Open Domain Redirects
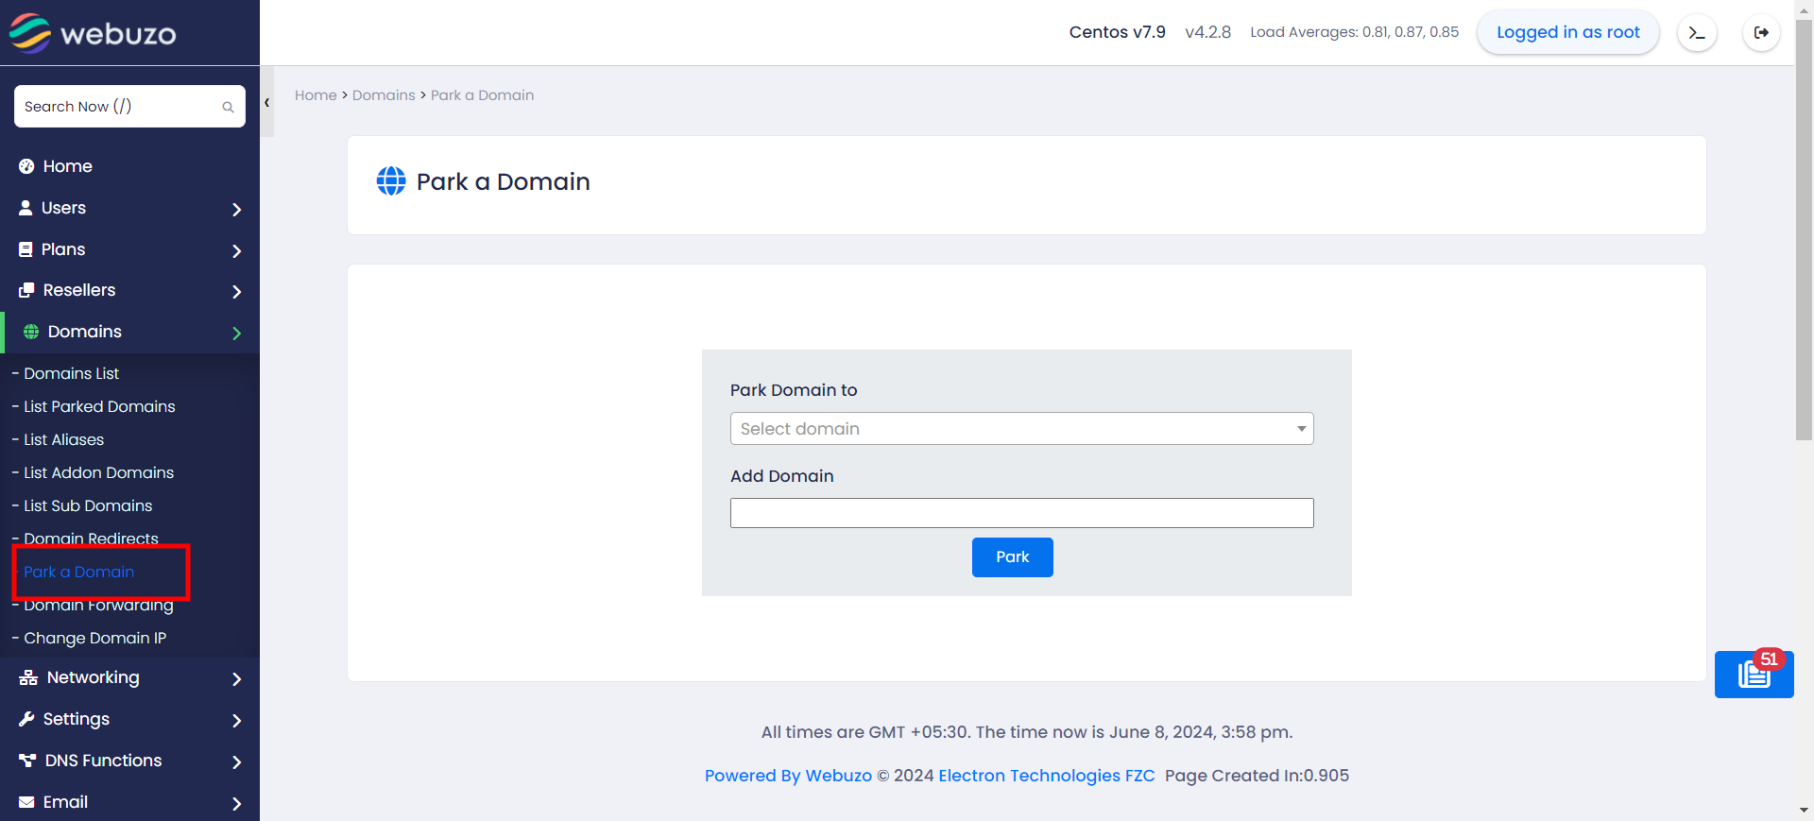Screen dimensions: 1814x821 click(x=91, y=538)
